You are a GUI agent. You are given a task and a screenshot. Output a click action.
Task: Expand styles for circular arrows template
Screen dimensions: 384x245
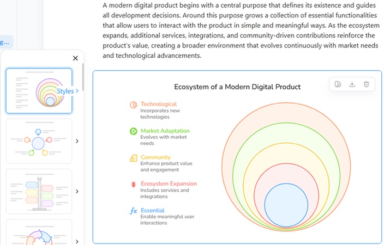click(x=77, y=241)
